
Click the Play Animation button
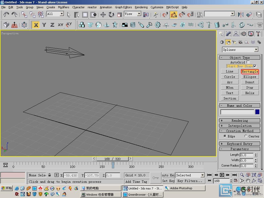tap(222, 175)
